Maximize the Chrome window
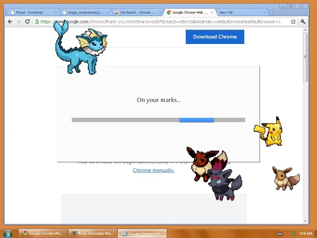317x238 pixels. click(291, 7)
